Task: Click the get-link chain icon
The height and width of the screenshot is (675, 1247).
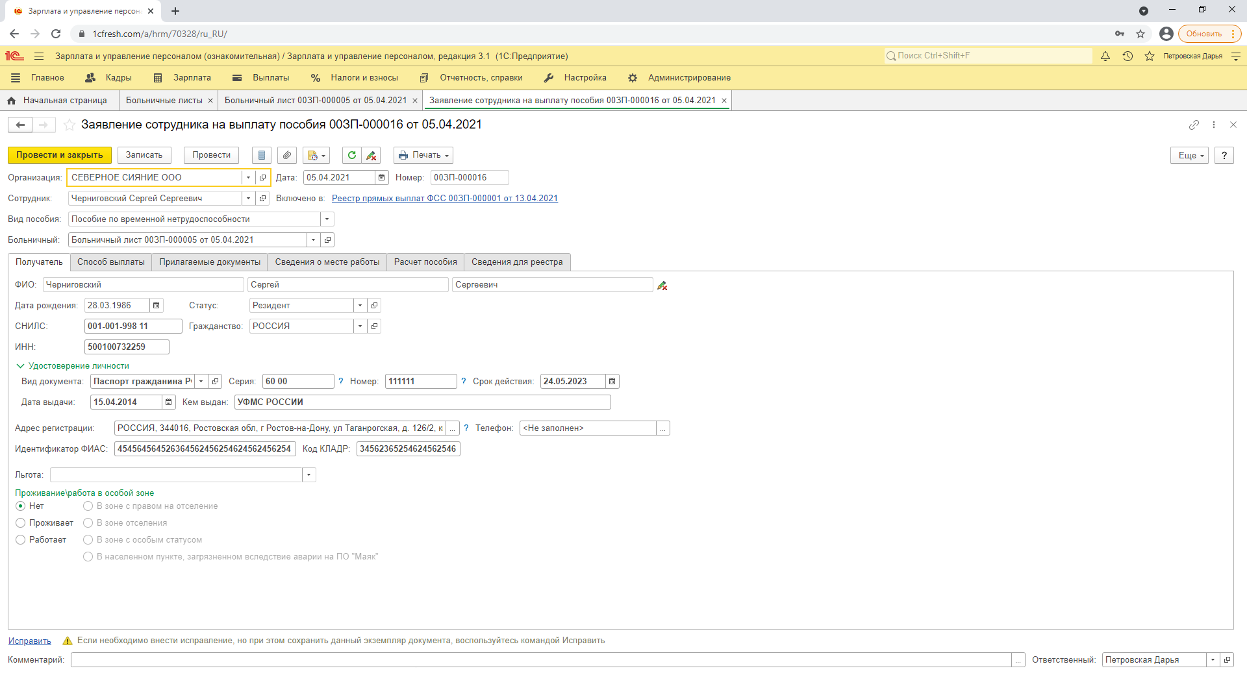Action: [x=1194, y=125]
